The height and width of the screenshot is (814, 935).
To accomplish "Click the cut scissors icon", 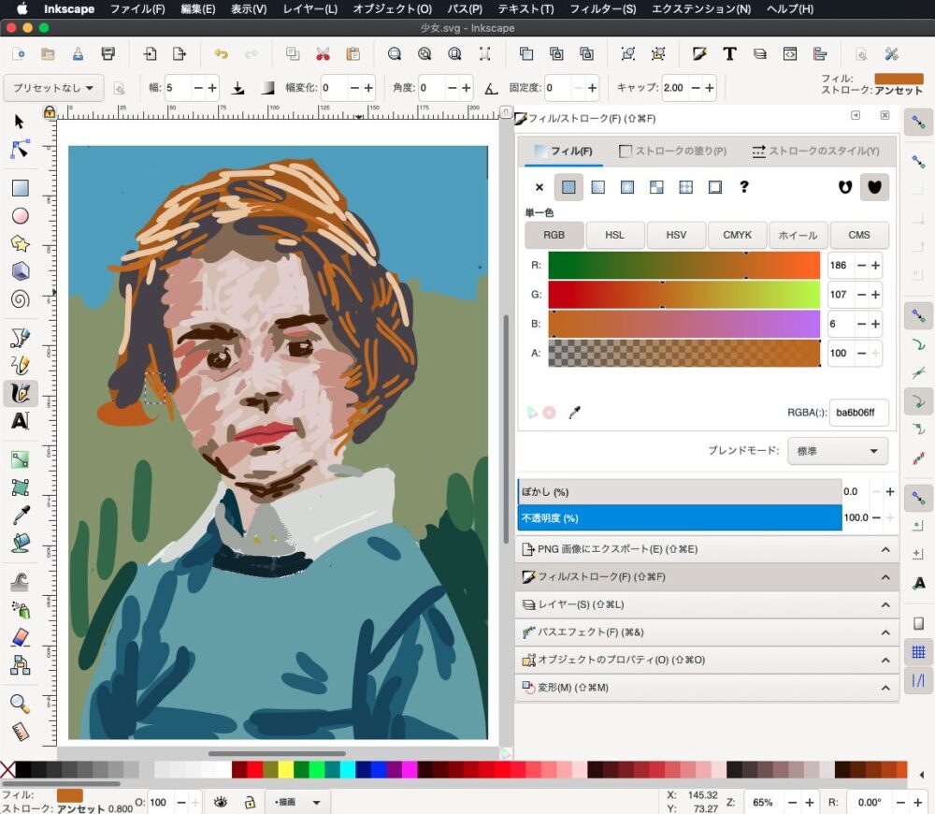I will click(x=323, y=54).
